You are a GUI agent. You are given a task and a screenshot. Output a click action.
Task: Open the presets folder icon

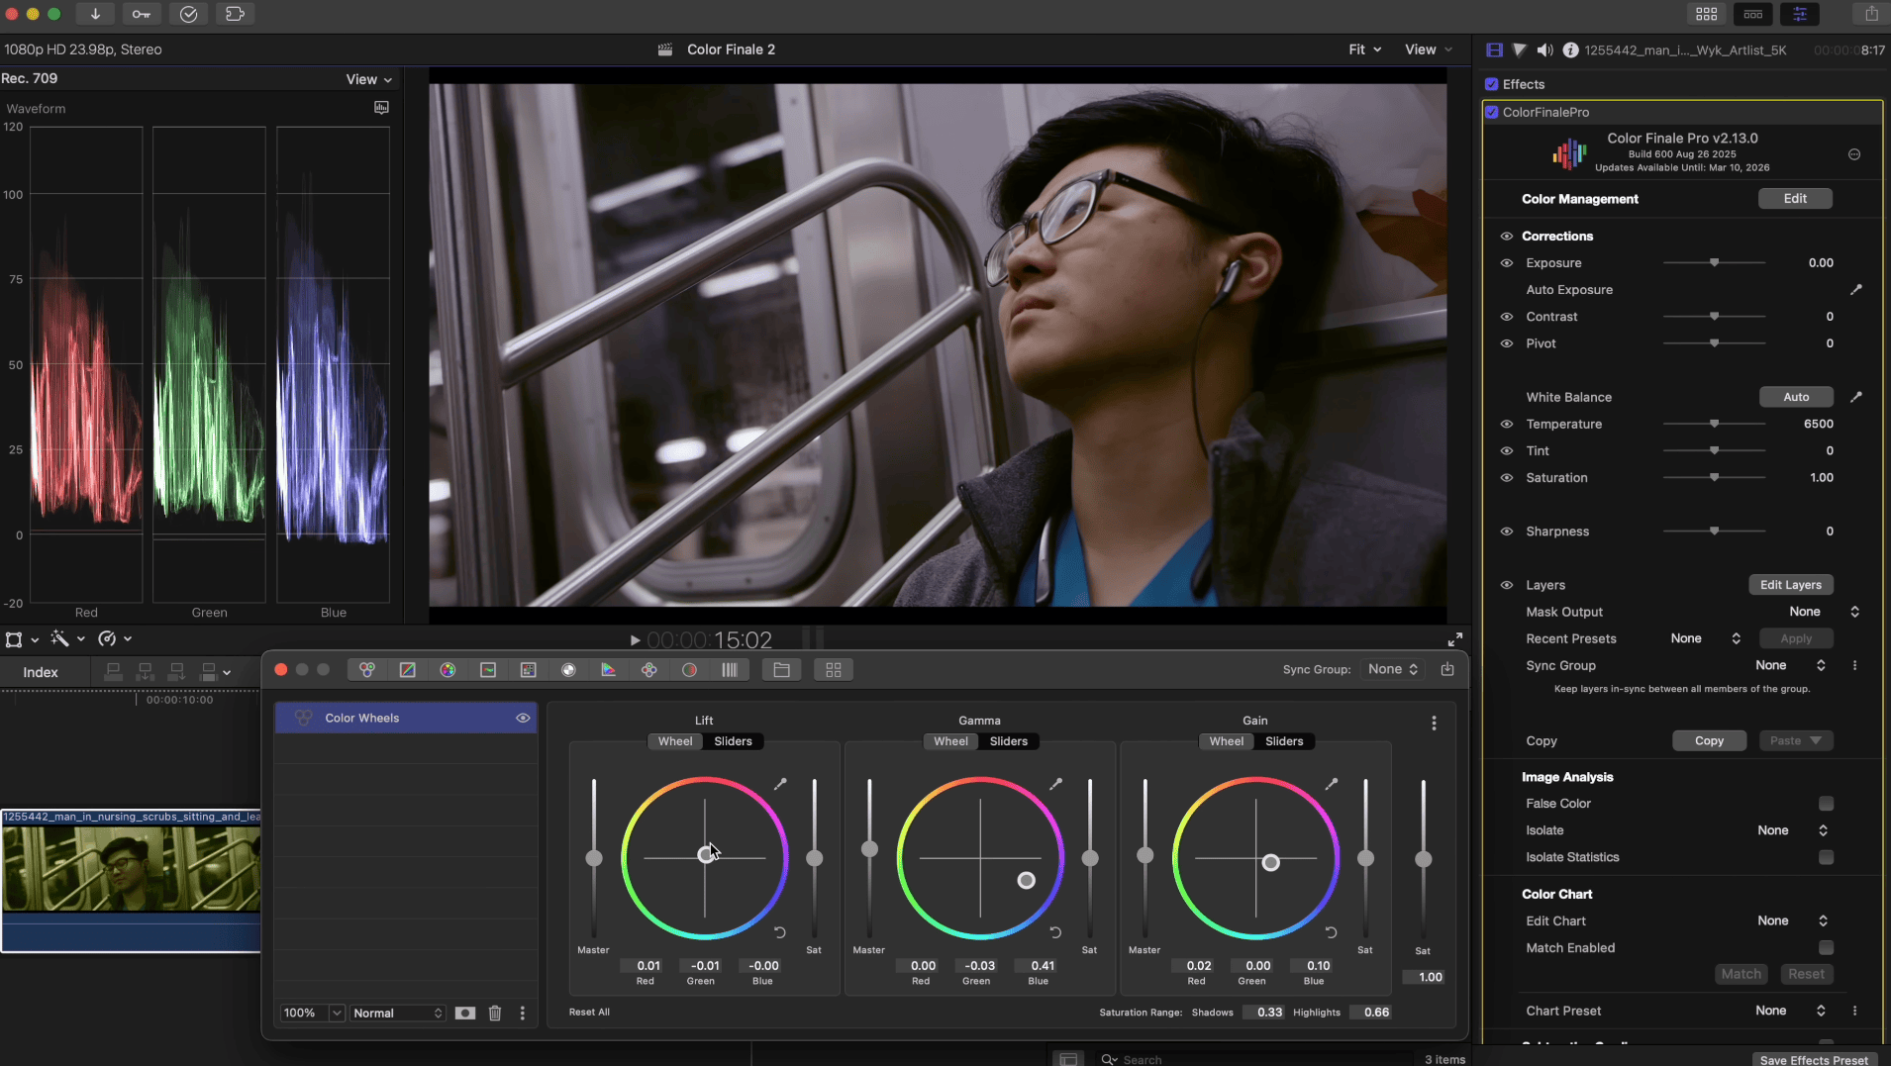(x=781, y=670)
